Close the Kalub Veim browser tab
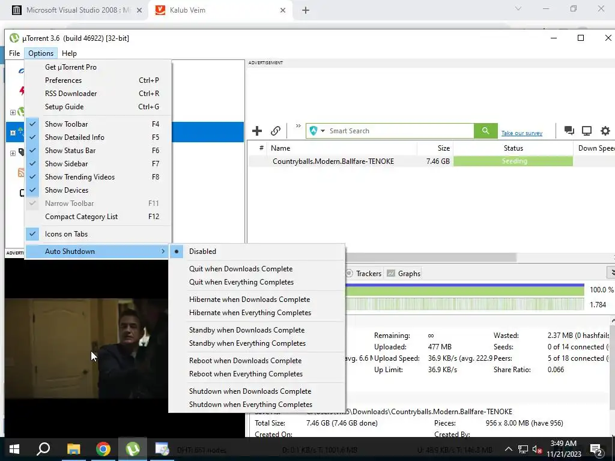The height and width of the screenshot is (461, 615). 283,11
